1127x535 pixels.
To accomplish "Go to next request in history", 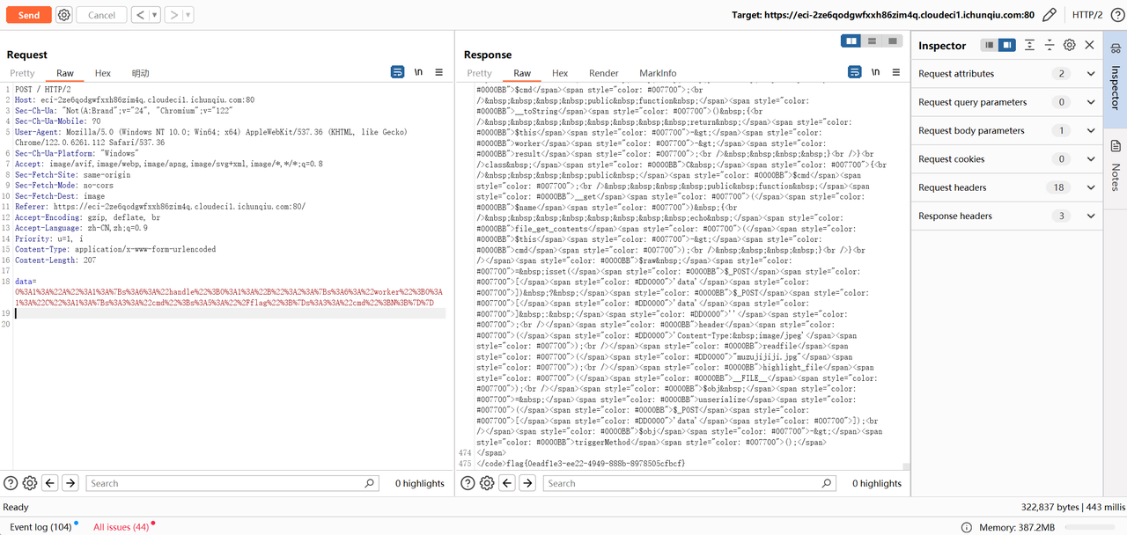I will coord(173,15).
